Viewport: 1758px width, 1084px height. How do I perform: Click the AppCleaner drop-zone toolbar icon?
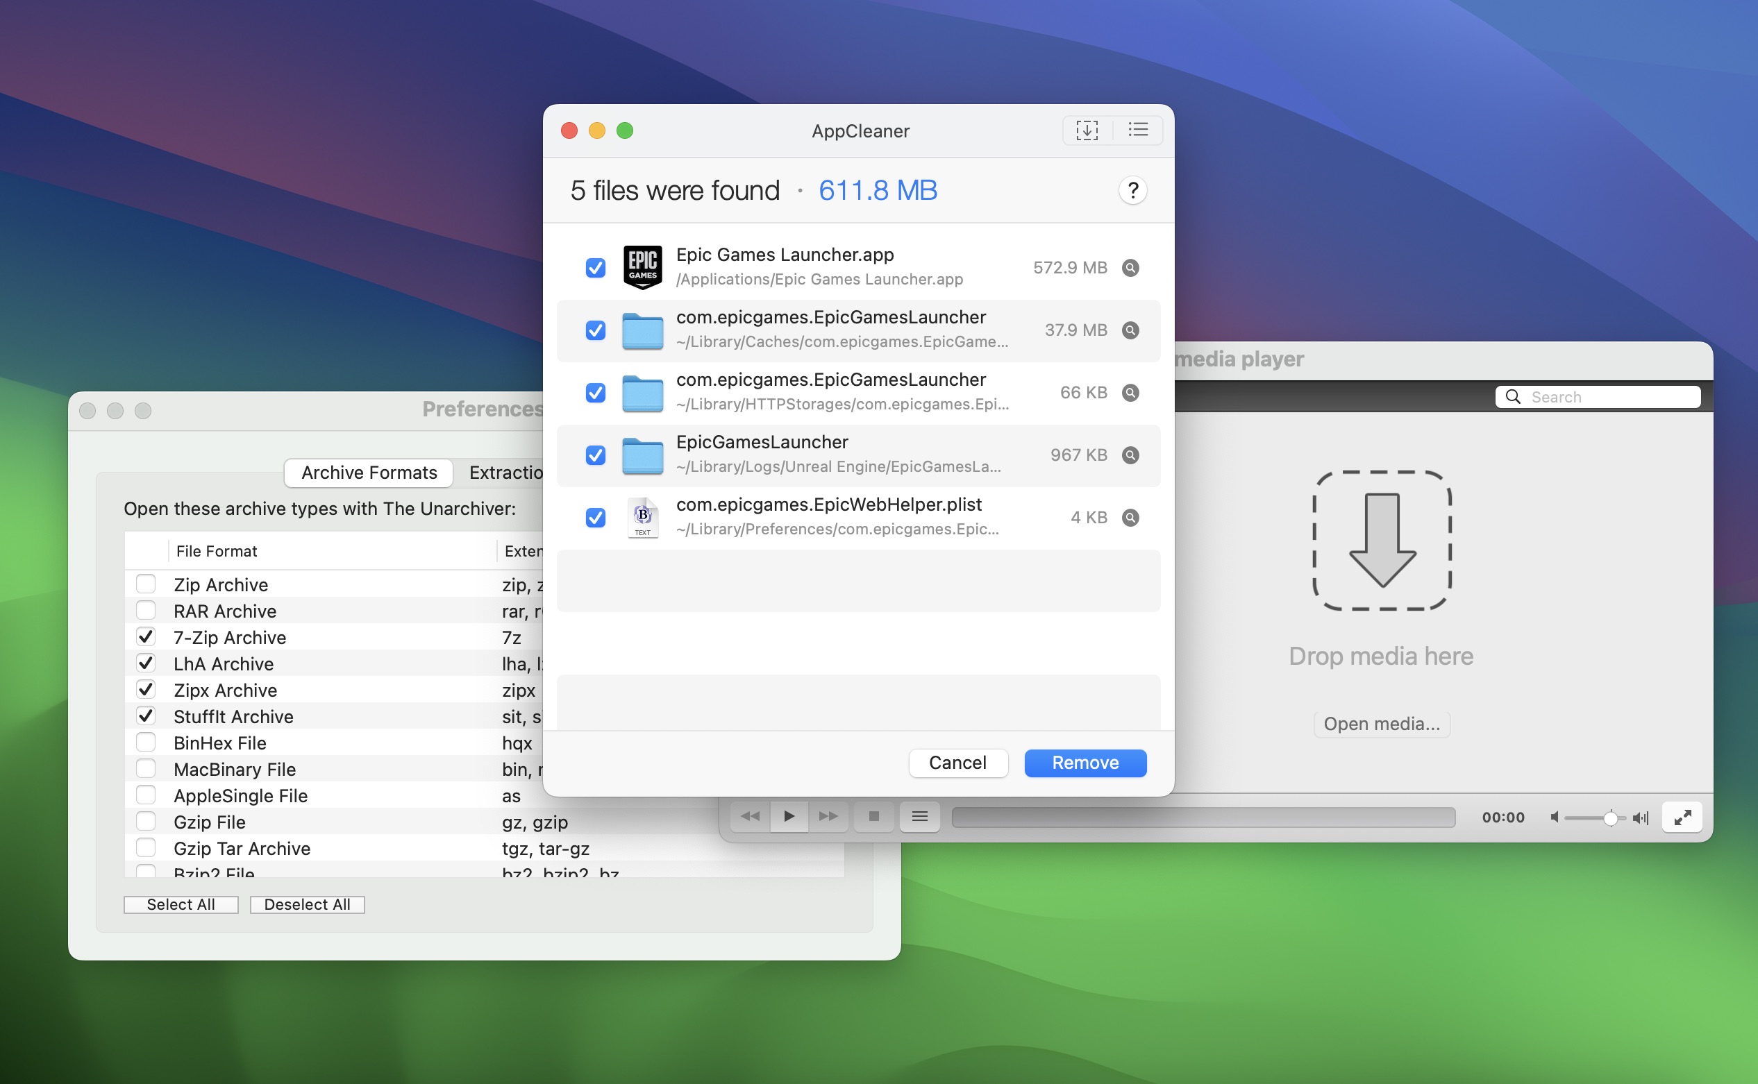1087,130
